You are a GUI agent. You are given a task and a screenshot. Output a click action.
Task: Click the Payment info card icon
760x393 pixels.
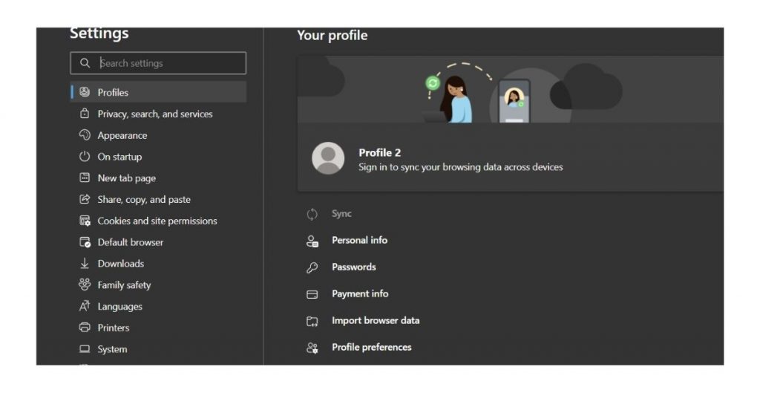pyautogui.click(x=312, y=294)
